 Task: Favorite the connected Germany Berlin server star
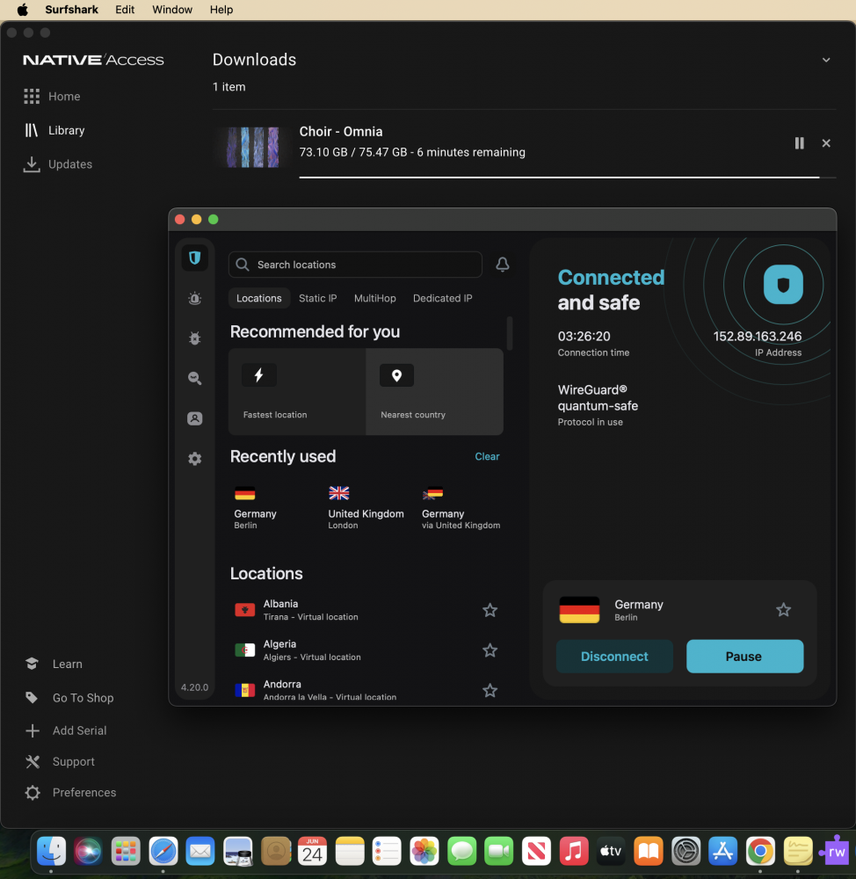[783, 609]
